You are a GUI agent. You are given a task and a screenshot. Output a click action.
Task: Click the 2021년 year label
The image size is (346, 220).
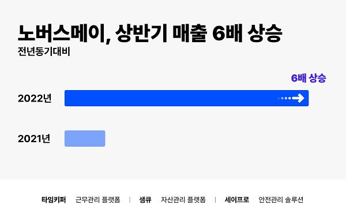pyautogui.click(x=34, y=139)
